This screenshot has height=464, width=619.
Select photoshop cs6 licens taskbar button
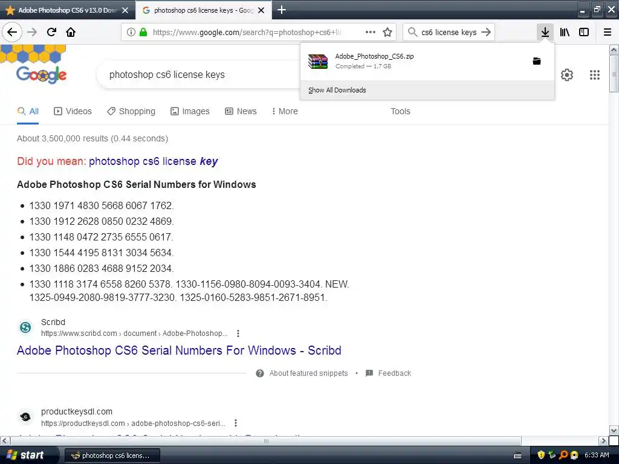[112, 456]
